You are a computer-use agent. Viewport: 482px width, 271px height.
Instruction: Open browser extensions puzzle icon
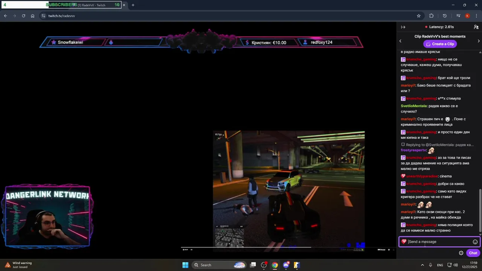click(432, 16)
